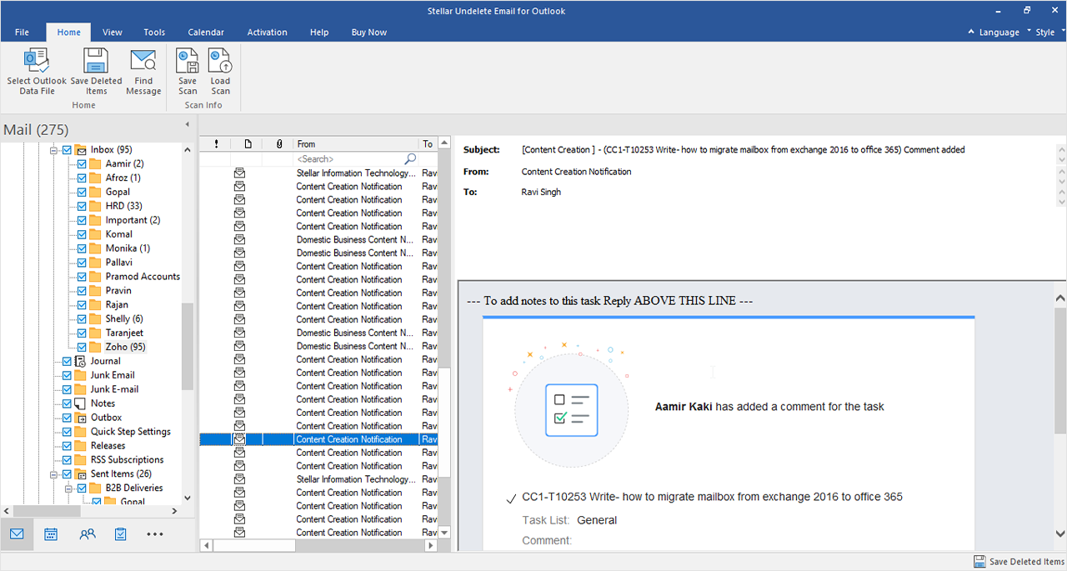
Task: Click the email preview scroll down arrow
Action: [x=1060, y=533]
